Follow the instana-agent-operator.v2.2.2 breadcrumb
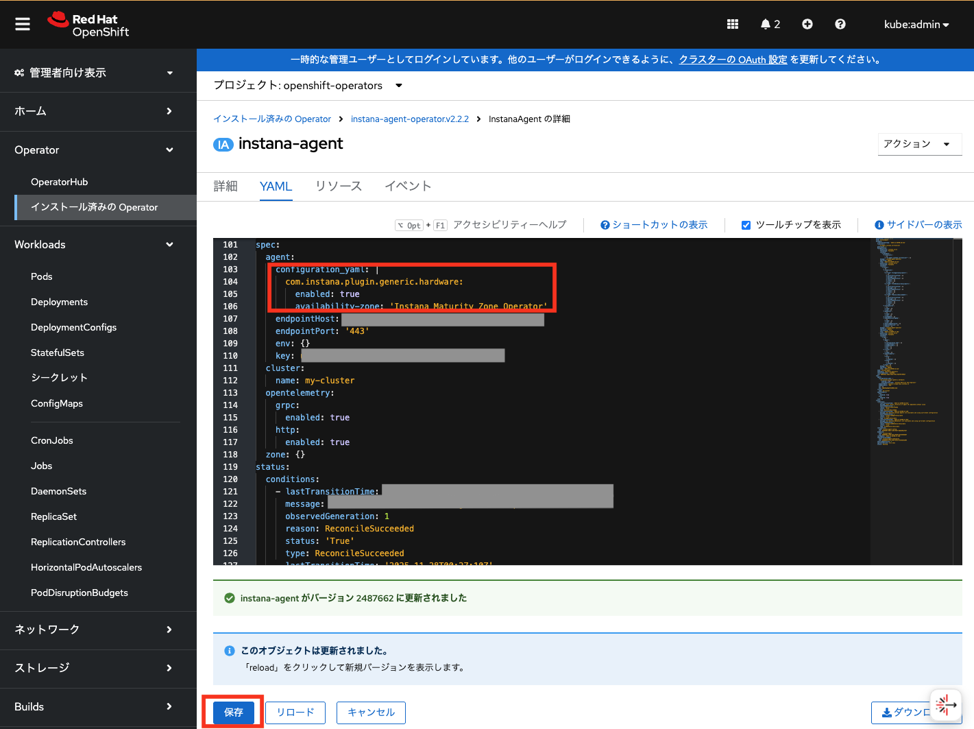Viewport: 974px width, 729px height. tap(410, 119)
